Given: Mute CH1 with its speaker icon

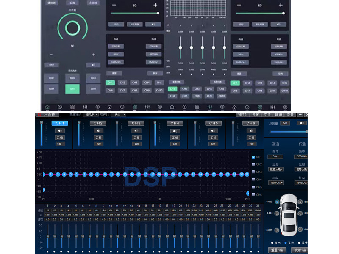Looking at the screenshot, I should 60,131.
